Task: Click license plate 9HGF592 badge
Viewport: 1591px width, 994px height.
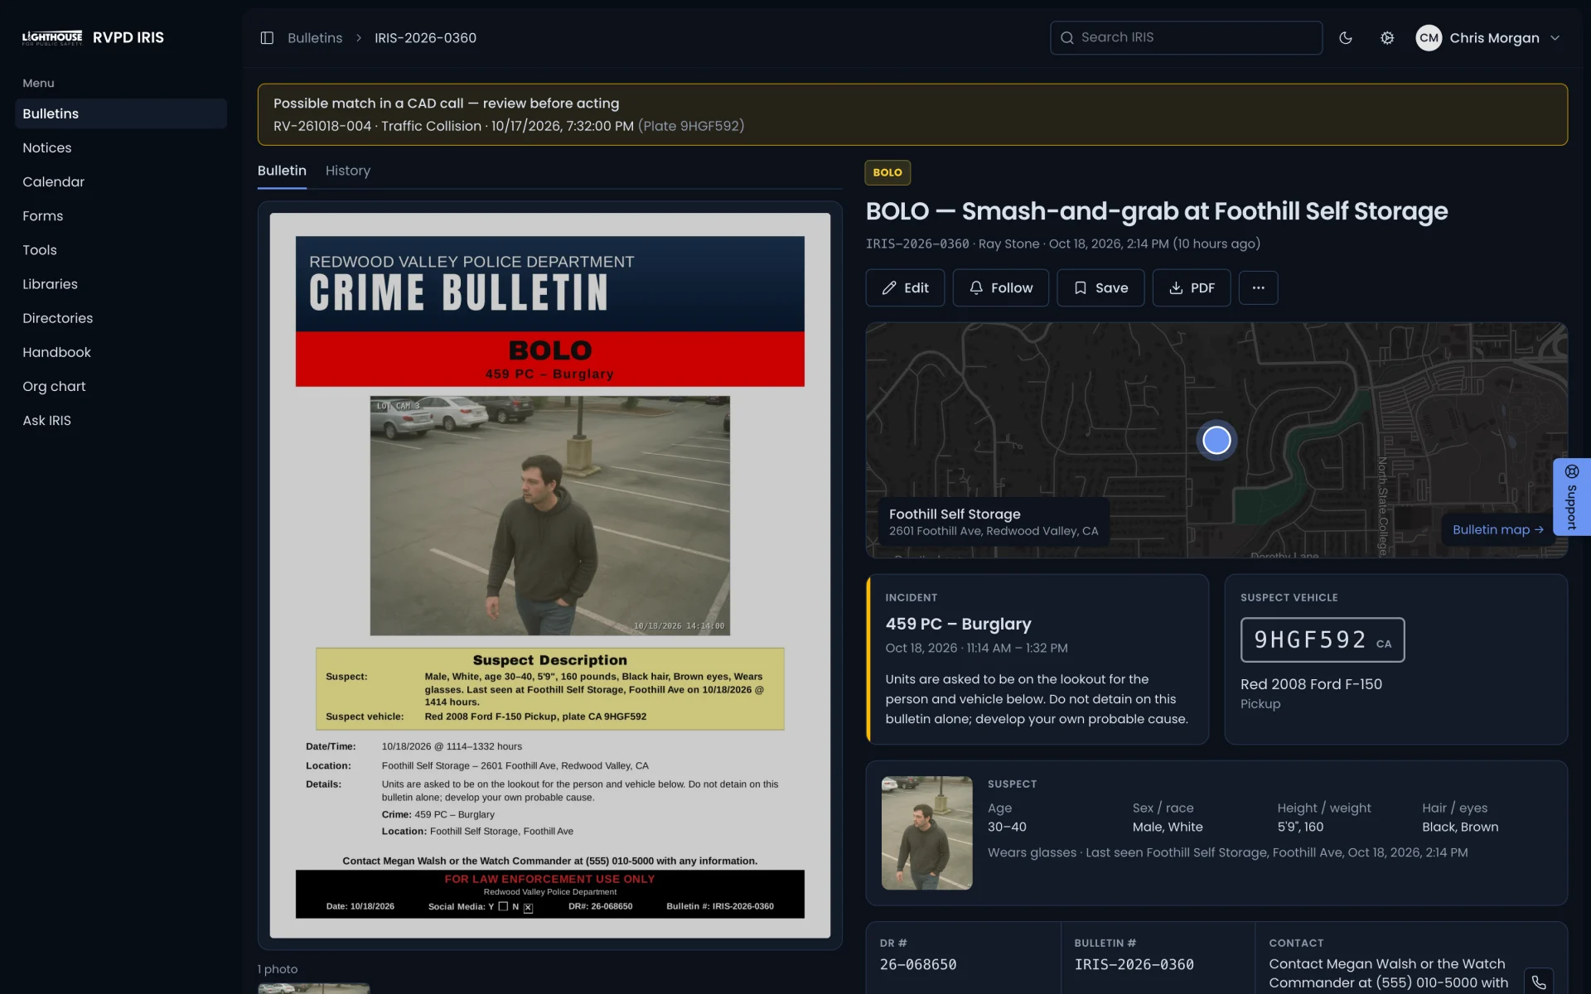Action: pos(1323,639)
